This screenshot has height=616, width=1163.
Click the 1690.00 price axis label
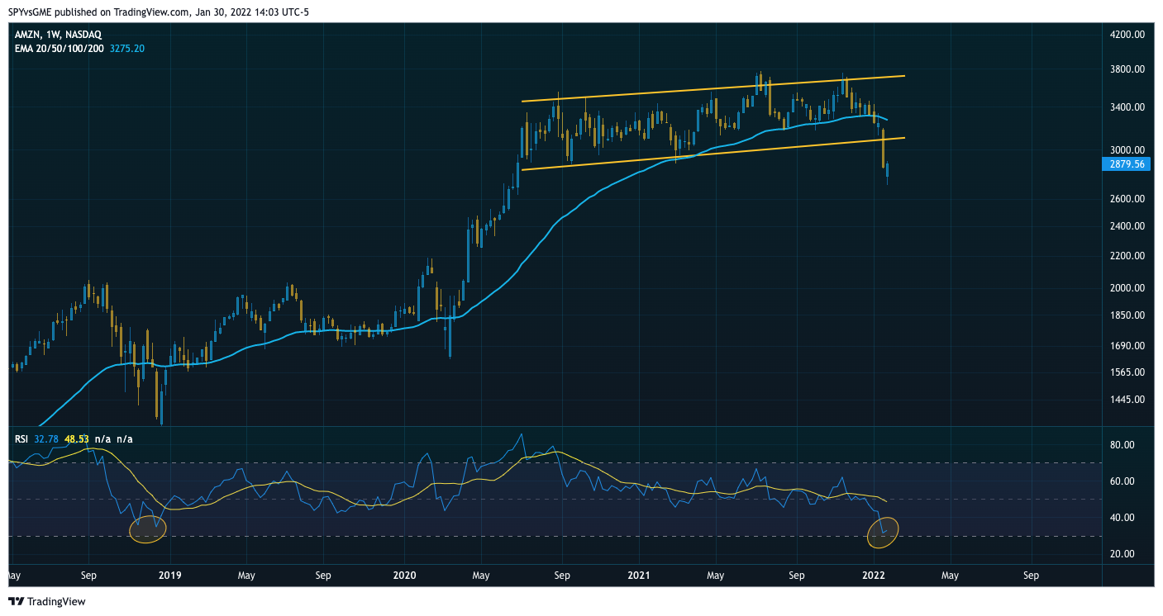(1127, 346)
